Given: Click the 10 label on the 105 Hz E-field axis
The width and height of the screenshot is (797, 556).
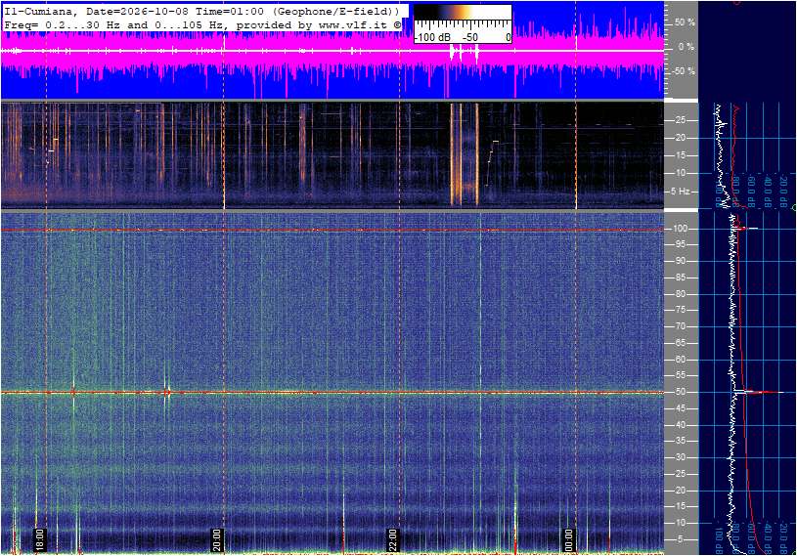Looking at the screenshot, I should coord(680,523).
